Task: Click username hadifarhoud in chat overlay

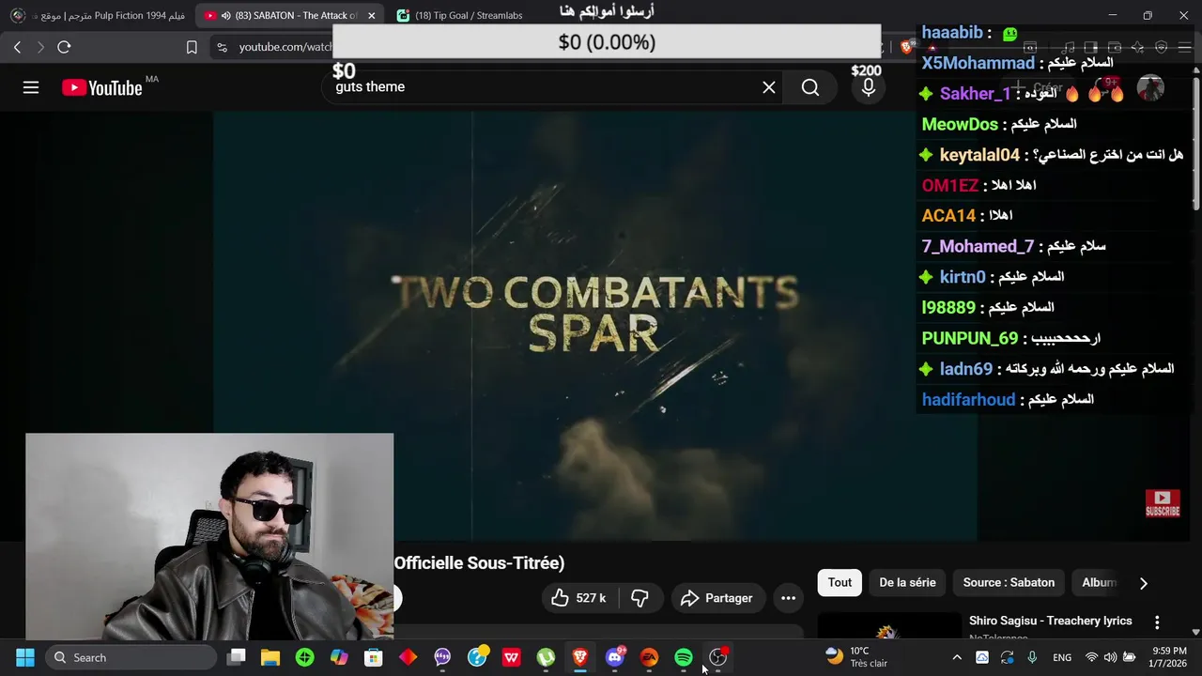Action: point(968,399)
